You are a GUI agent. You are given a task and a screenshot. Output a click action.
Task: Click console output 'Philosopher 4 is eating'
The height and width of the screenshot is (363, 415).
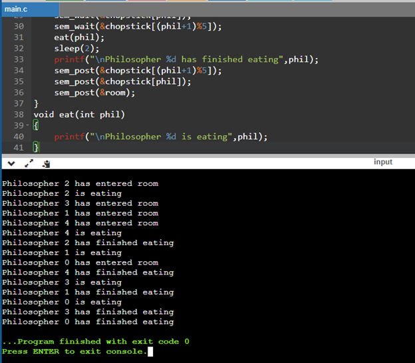[62, 233]
